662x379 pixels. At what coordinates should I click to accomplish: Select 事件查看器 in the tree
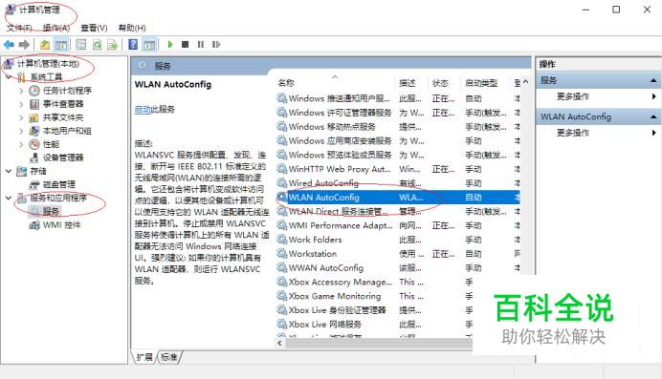(63, 104)
